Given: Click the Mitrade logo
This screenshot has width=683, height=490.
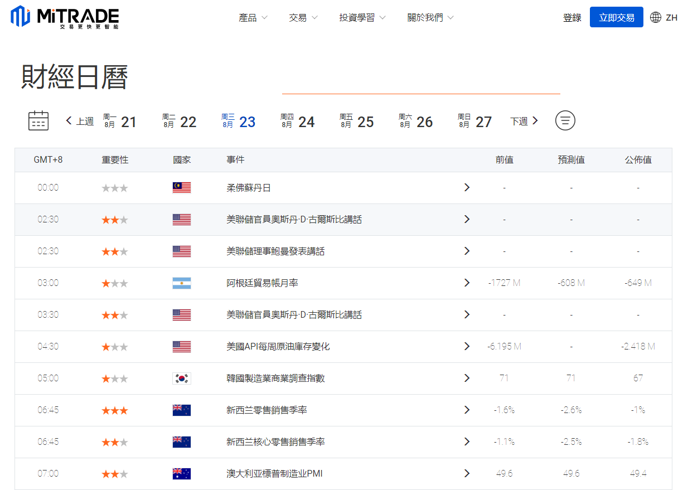Looking at the screenshot, I should (64, 17).
